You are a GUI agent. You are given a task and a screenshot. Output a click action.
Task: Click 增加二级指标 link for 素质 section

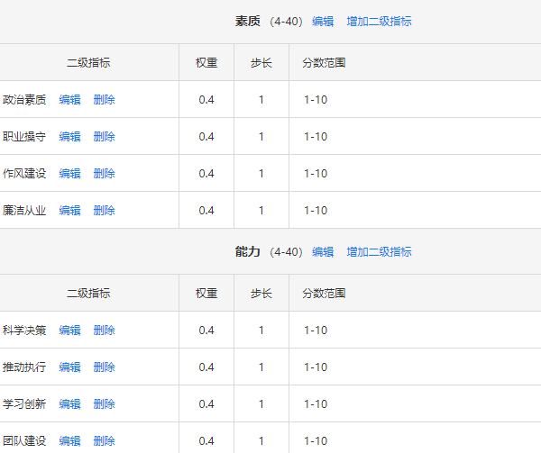379,22
